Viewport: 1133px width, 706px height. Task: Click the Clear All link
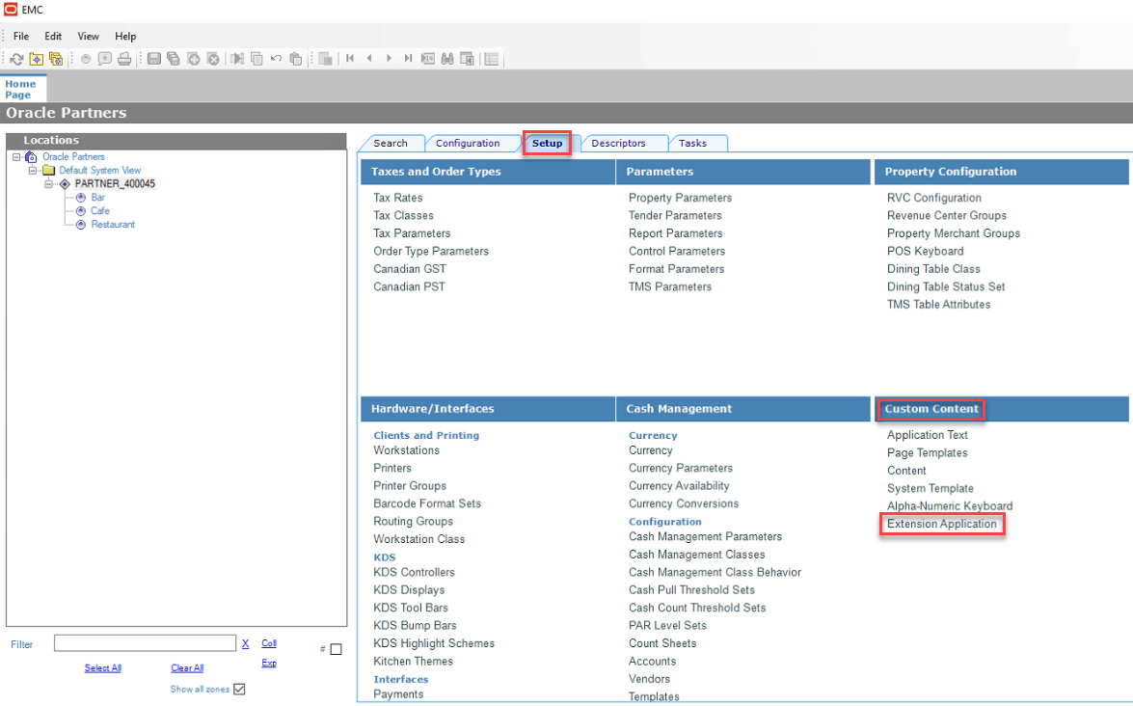tap(187, 668)
